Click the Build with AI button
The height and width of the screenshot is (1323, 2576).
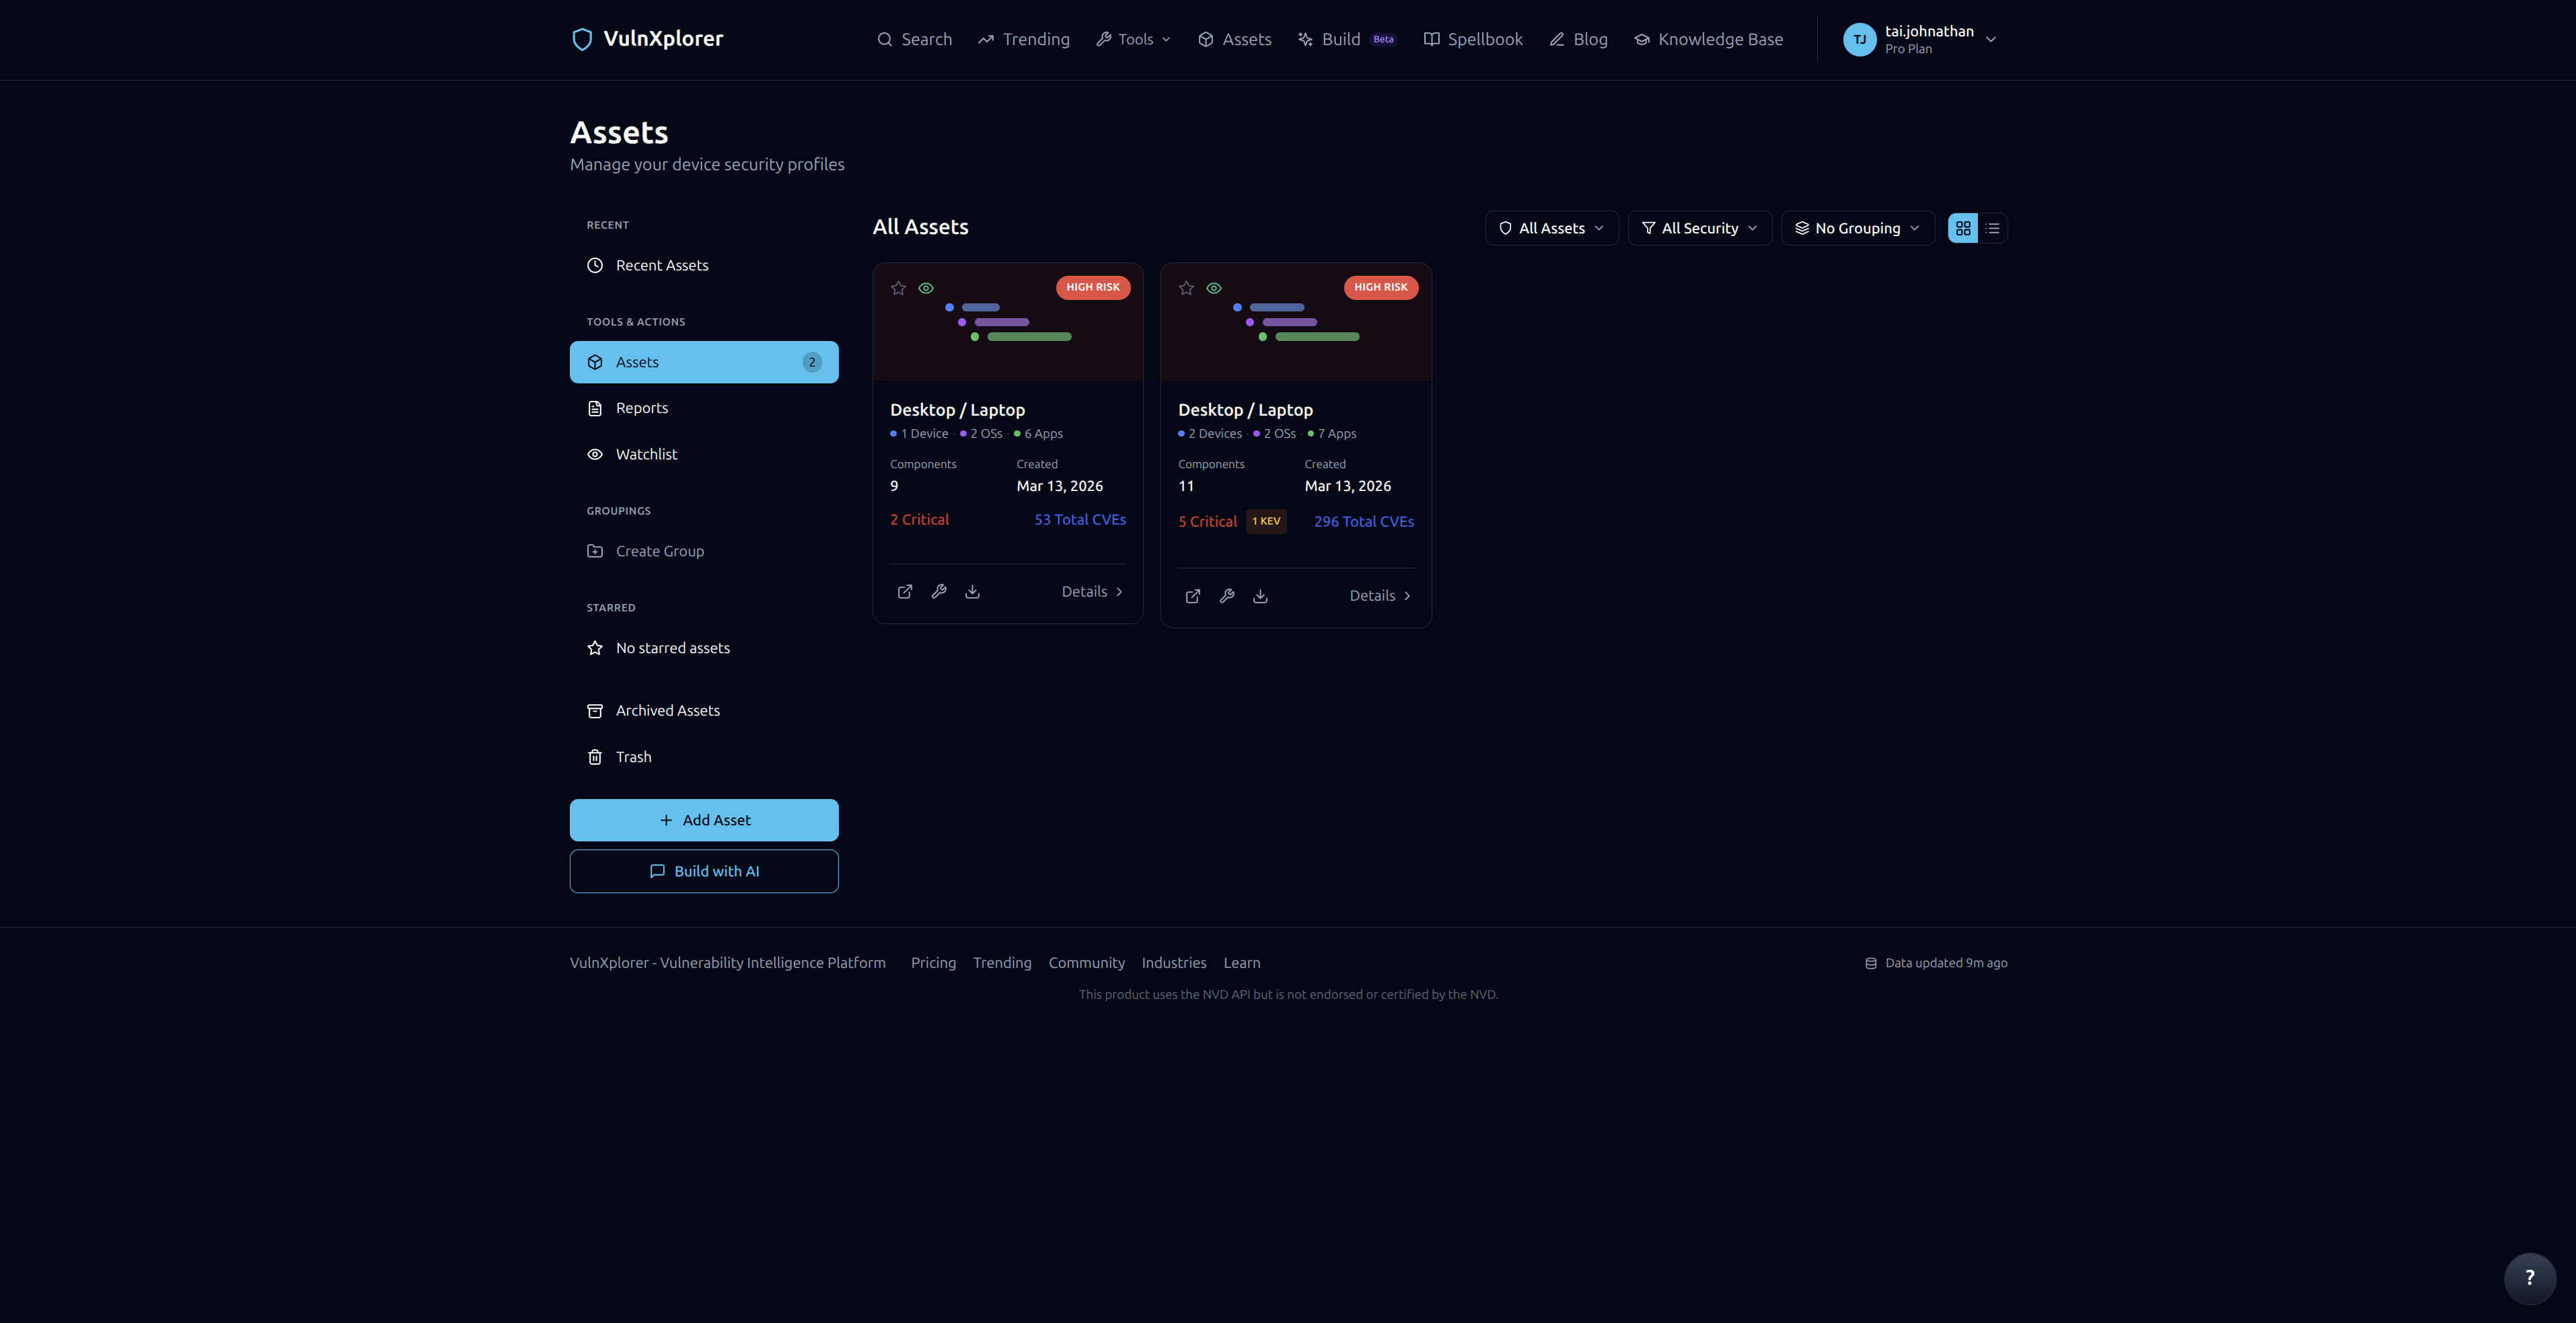click(704, 871)
